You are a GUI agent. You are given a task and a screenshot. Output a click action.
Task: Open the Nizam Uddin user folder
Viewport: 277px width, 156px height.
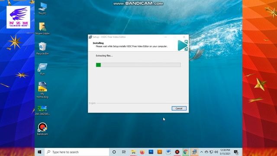point(42,29)
